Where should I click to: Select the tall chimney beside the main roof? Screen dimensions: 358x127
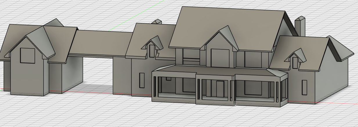point(300,27)
